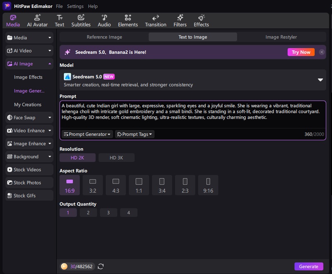Set output quantity to 4
This screenshot has height=274, width=332.
(x=129, y=212)
